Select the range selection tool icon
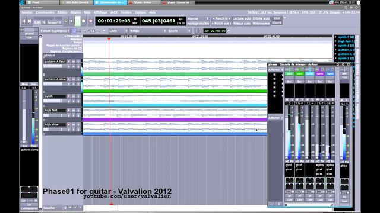The image size is (380, 213). click(79, 31)
